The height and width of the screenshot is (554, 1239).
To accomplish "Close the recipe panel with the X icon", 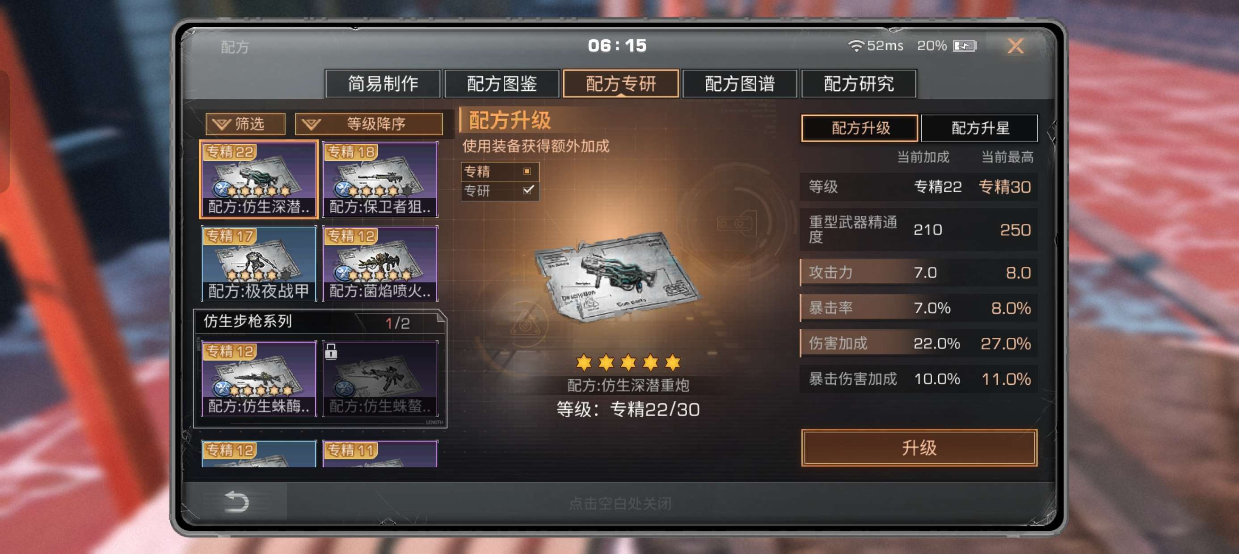I will point(1016,46).
